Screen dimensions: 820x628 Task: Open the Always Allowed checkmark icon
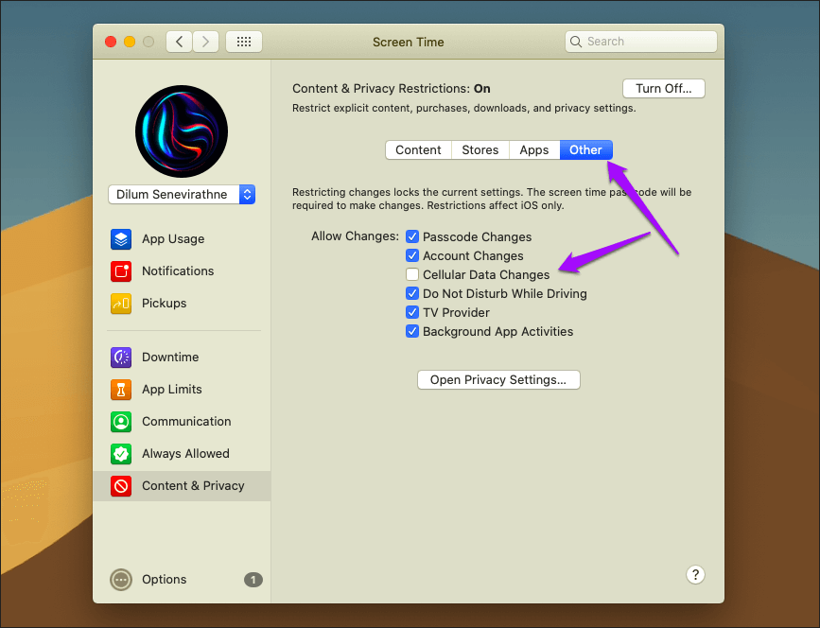121,454
